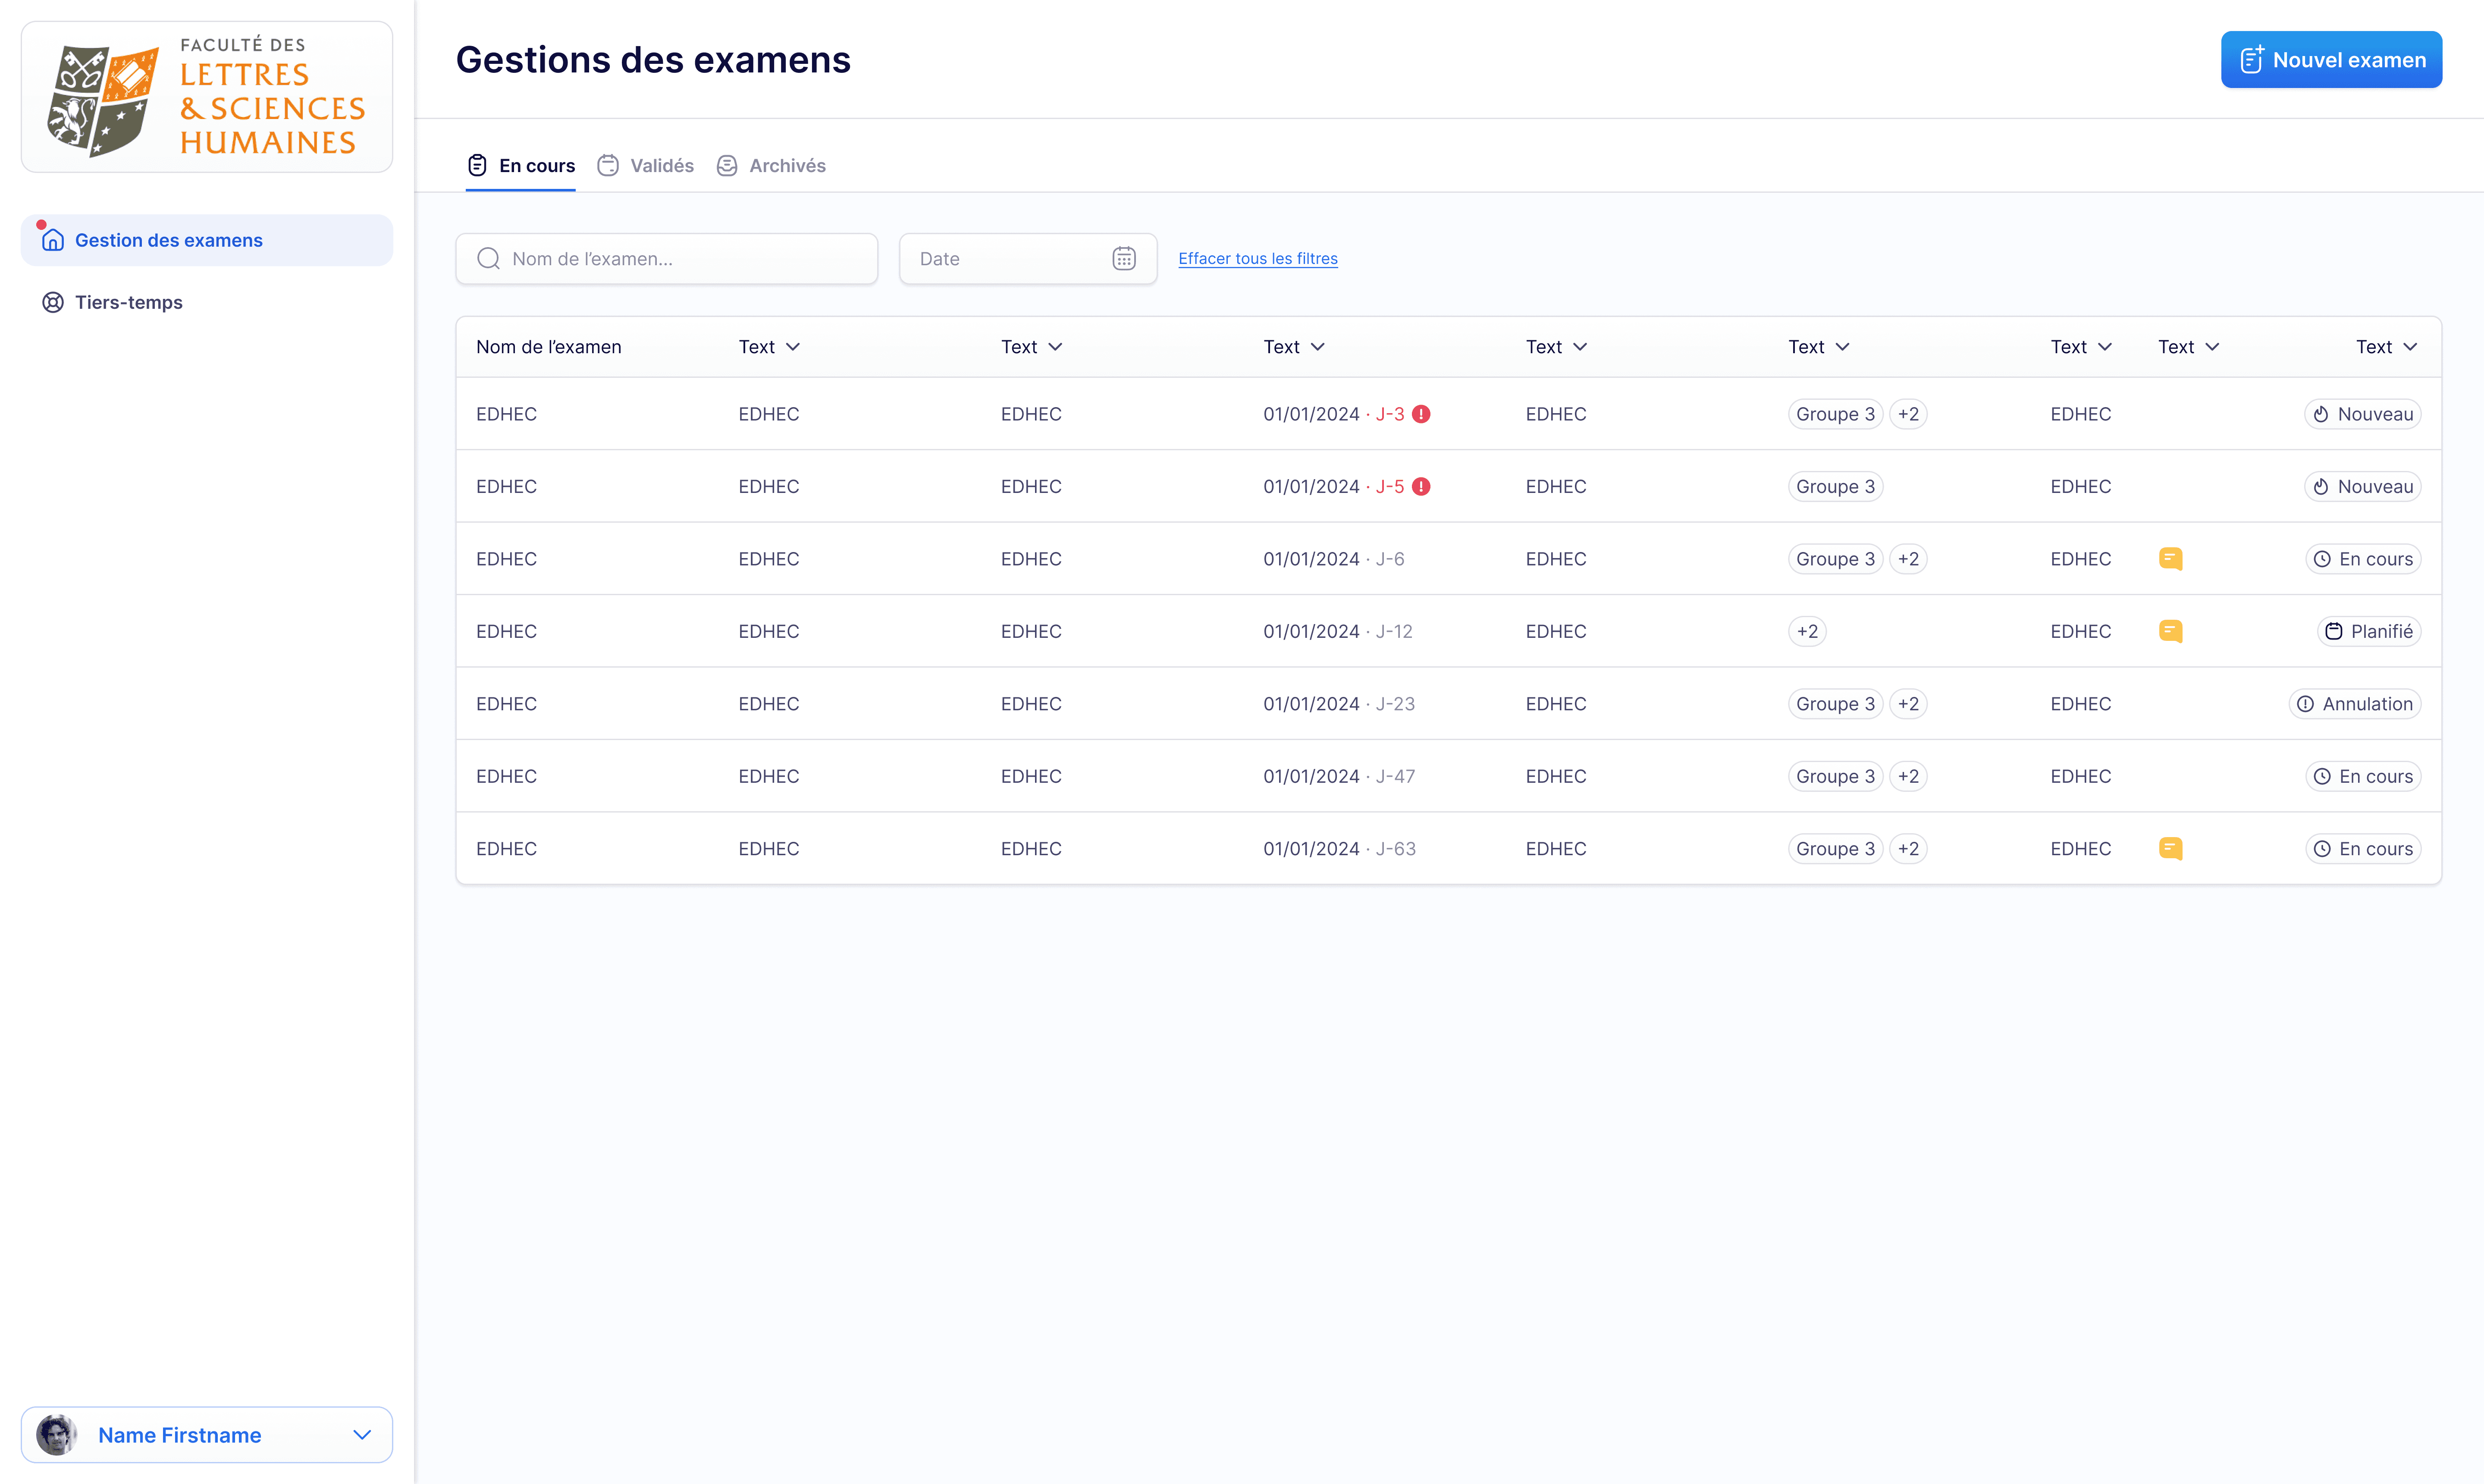Open the yellow comment icon on J-6 row
2484x1484 pixels.
2170,559
